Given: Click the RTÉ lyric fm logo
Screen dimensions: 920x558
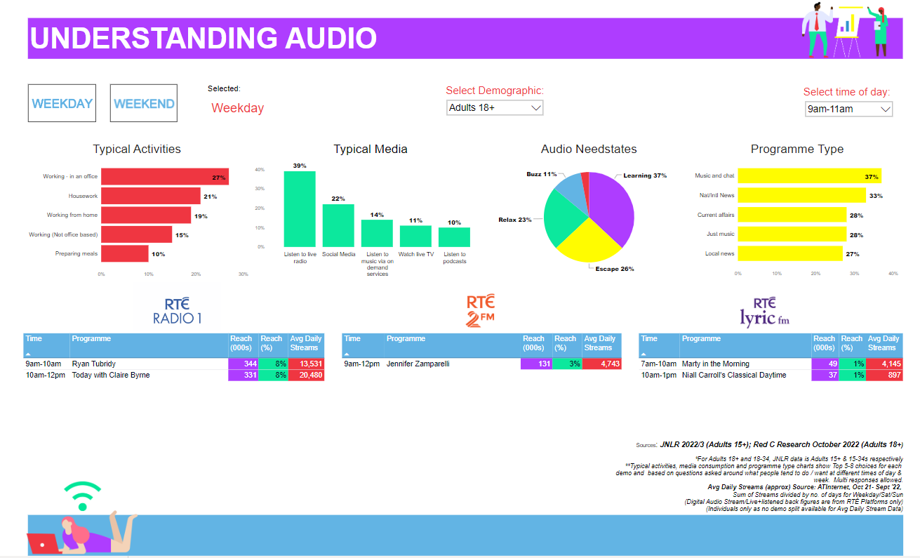Looking at the screenshot, I should click(x=764, y=306).
